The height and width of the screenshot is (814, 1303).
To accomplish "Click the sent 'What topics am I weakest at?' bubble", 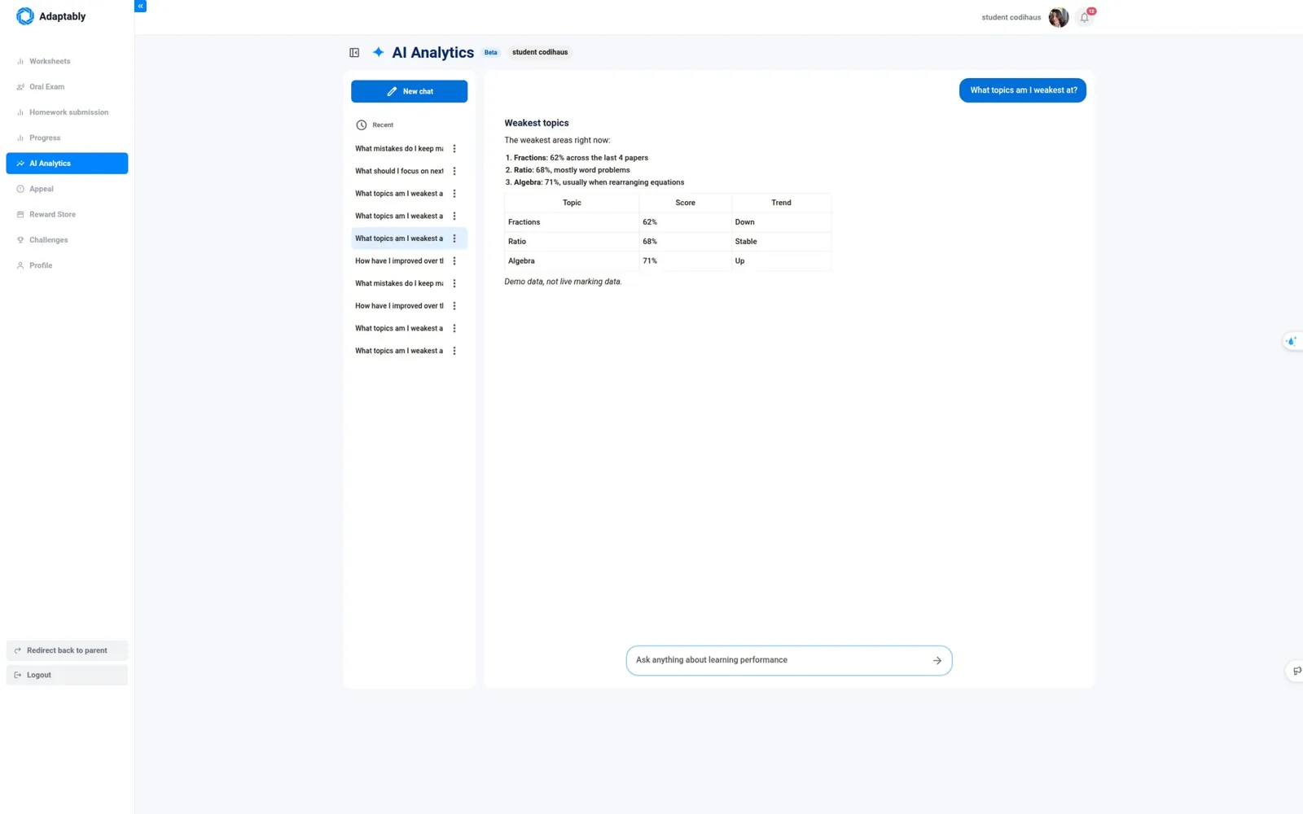I will pyautogui.click(x=1023, y=90).
